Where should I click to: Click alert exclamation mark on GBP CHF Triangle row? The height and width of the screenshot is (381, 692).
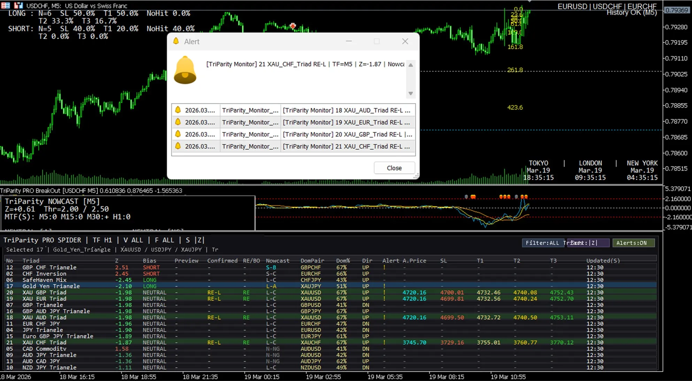coord(384,267)
